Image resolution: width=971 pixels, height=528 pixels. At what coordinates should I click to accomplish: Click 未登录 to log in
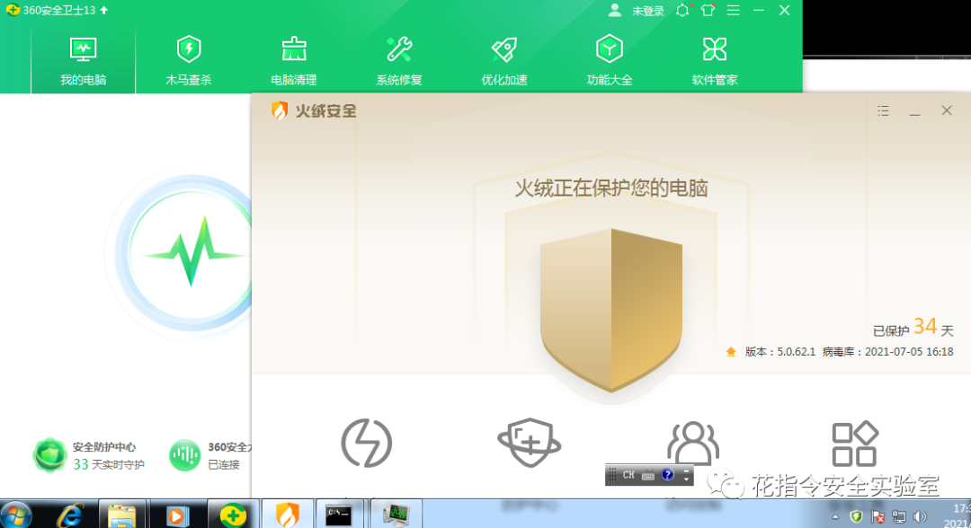click(647, 11)
